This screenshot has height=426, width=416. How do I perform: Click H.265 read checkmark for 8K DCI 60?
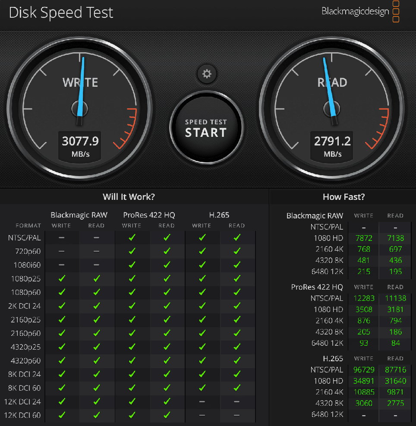pyautogui.click(x=236, y=388)
